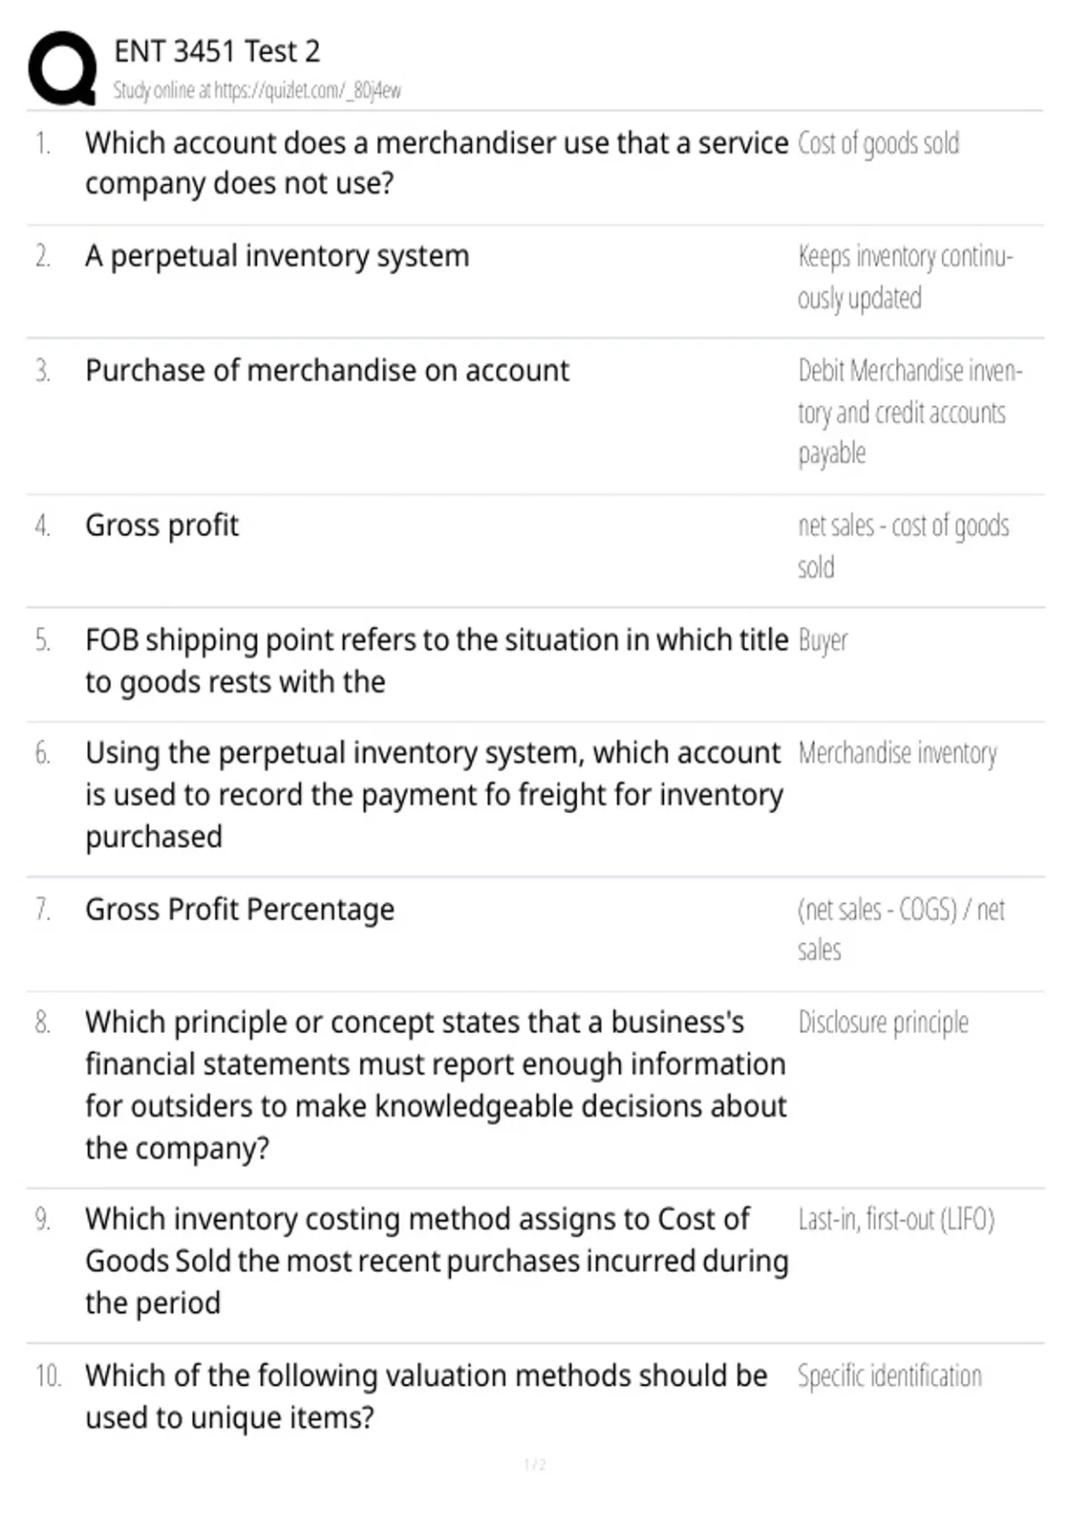
Task: Select question 1 about merchandiser account
Action: pyautogui.click(x=437, y=163)
